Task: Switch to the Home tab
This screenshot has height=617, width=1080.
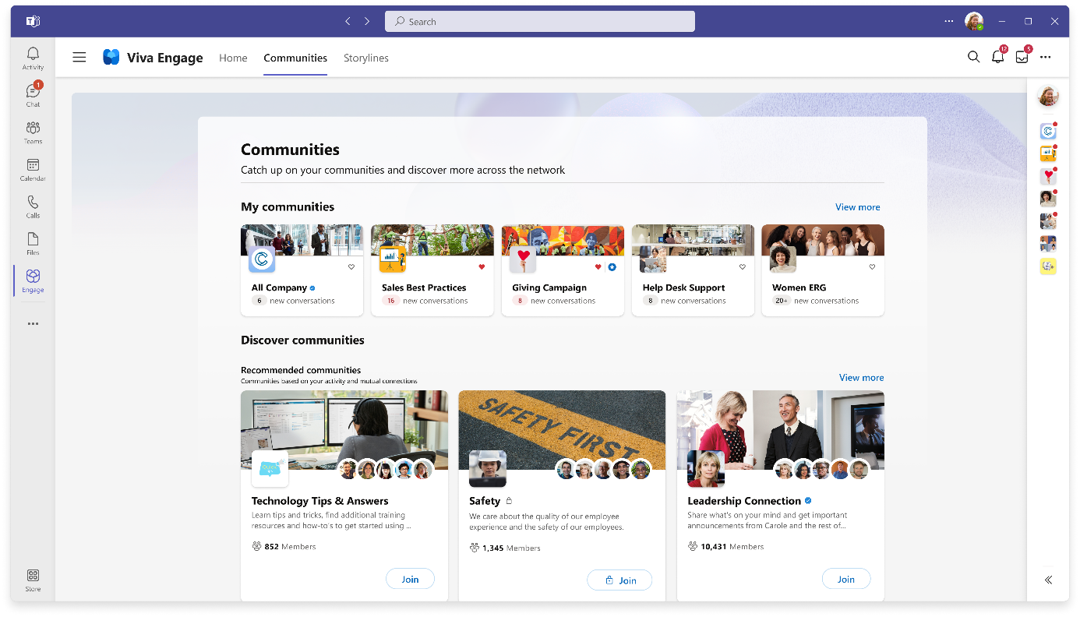Action: pos(233,58)
